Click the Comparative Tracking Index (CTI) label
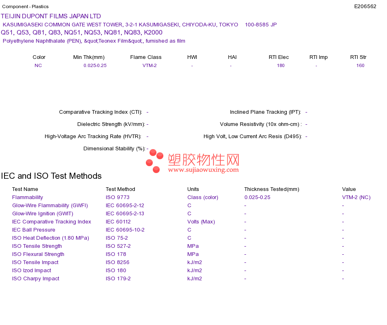 click(x=101, y=112)
